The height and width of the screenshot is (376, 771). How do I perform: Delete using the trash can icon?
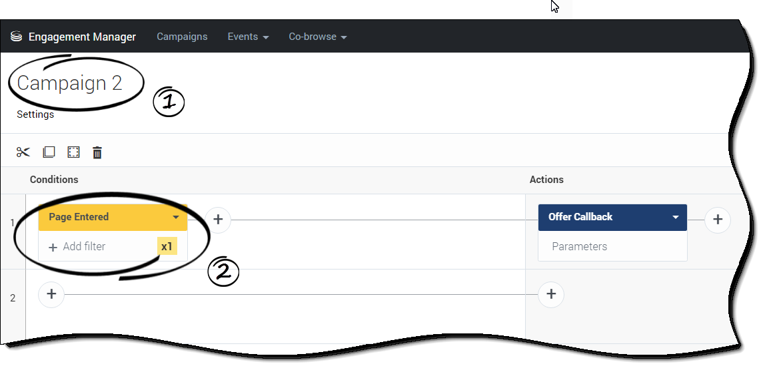click(97, 152)
